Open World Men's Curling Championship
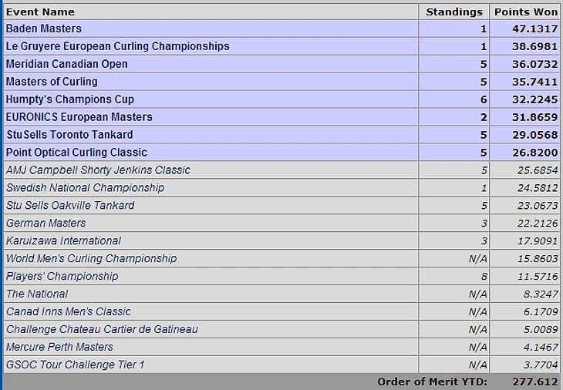The height and width of the screenshot is (390, 563). (91, 259)
